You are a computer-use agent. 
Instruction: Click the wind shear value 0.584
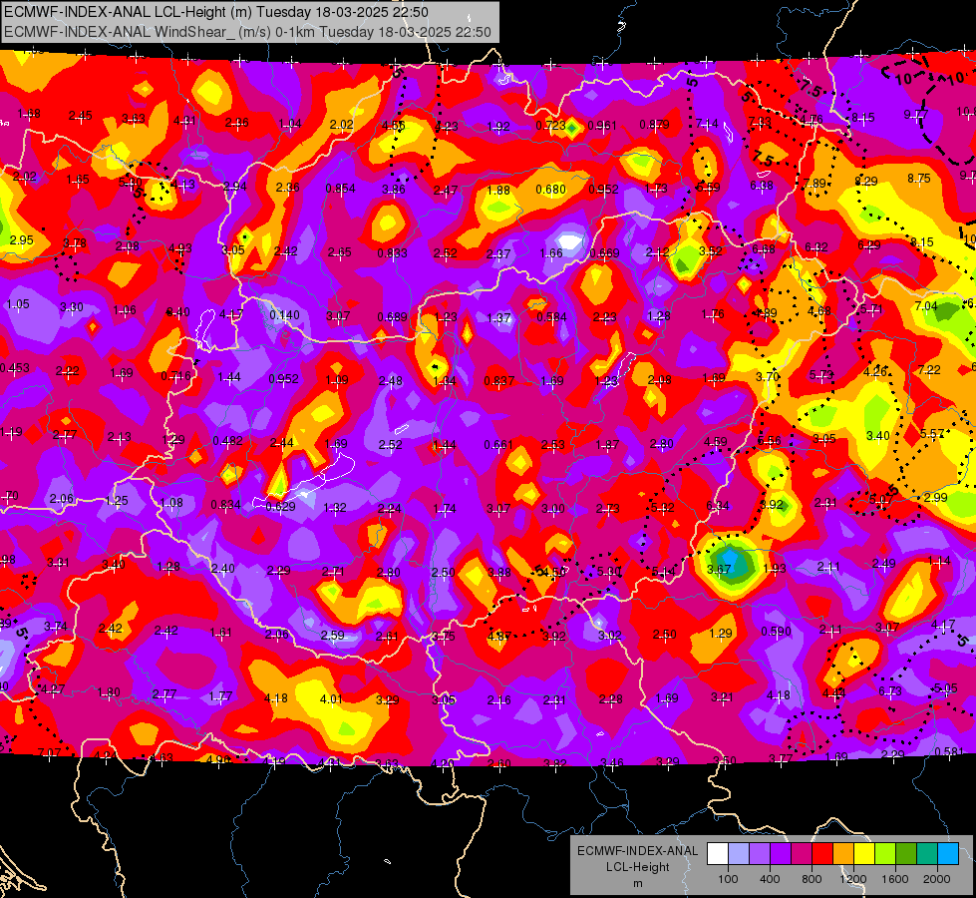[551, 317]
